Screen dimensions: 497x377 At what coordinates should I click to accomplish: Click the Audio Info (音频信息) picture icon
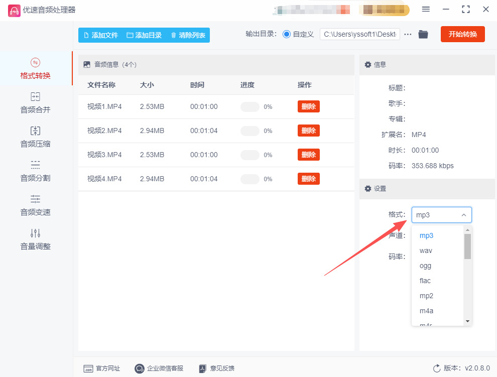click(87, 65)
